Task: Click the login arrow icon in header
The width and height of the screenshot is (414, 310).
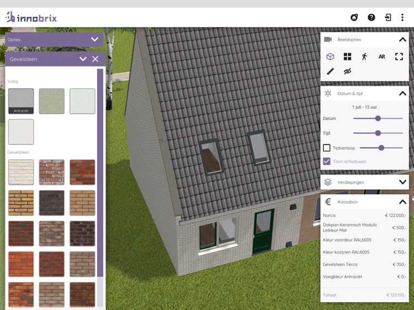Action: click(388, 18)
